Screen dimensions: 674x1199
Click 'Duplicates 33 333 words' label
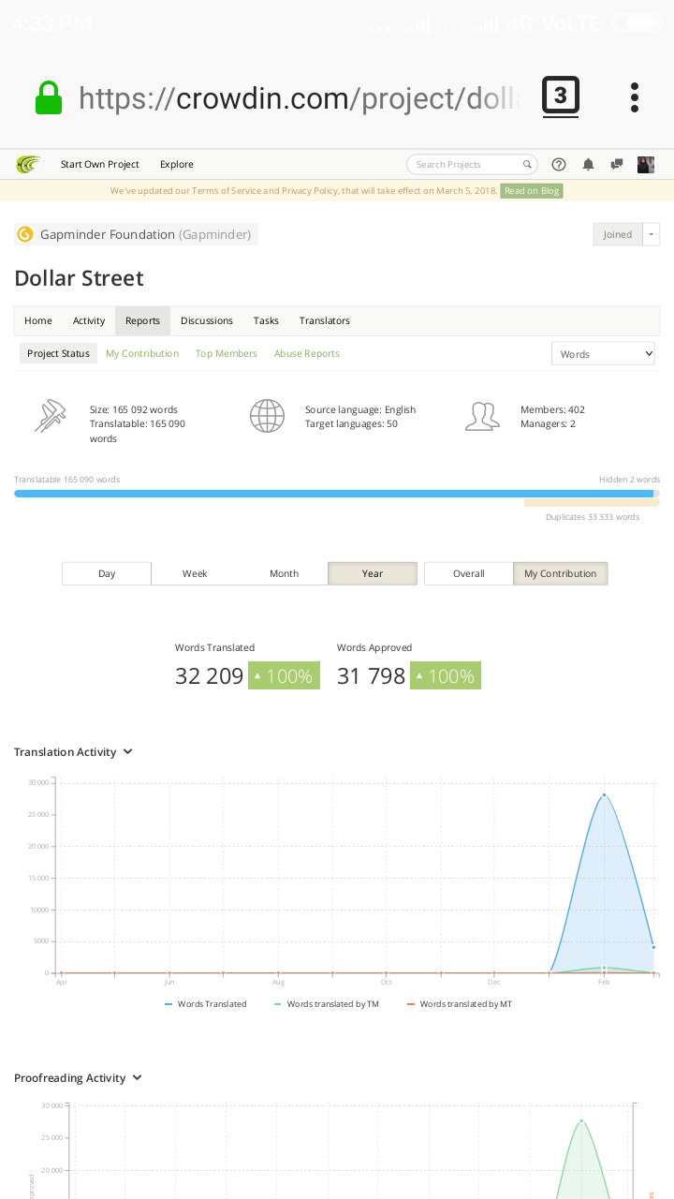click(593, 517)
